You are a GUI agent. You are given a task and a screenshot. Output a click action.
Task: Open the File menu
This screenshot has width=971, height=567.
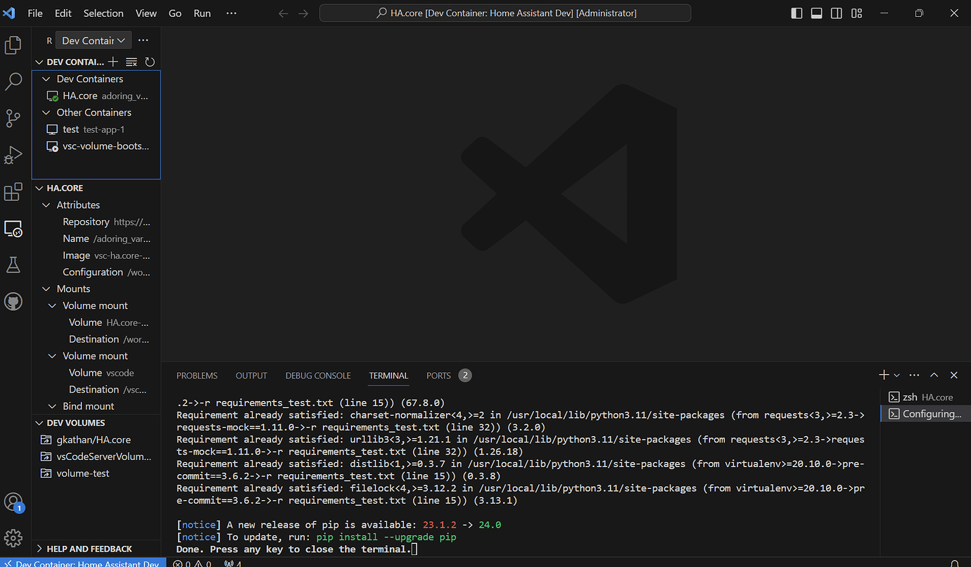34,13
